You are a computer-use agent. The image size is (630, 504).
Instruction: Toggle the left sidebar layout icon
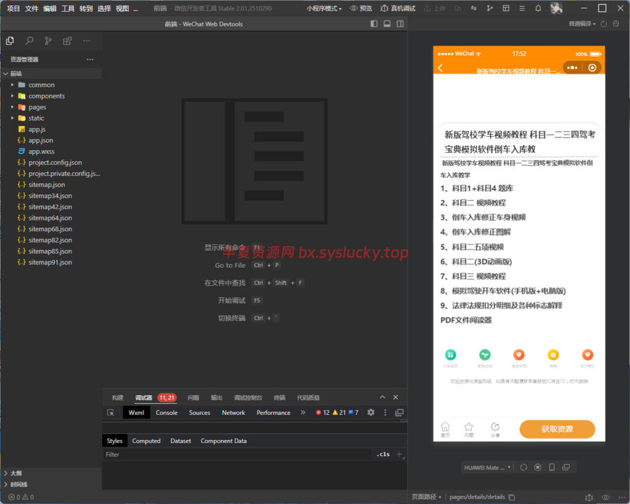[374, 24]
